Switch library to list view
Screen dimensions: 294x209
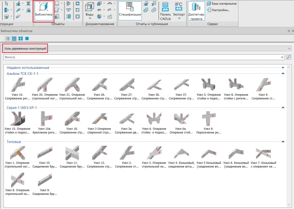click(x=7, y=38)
